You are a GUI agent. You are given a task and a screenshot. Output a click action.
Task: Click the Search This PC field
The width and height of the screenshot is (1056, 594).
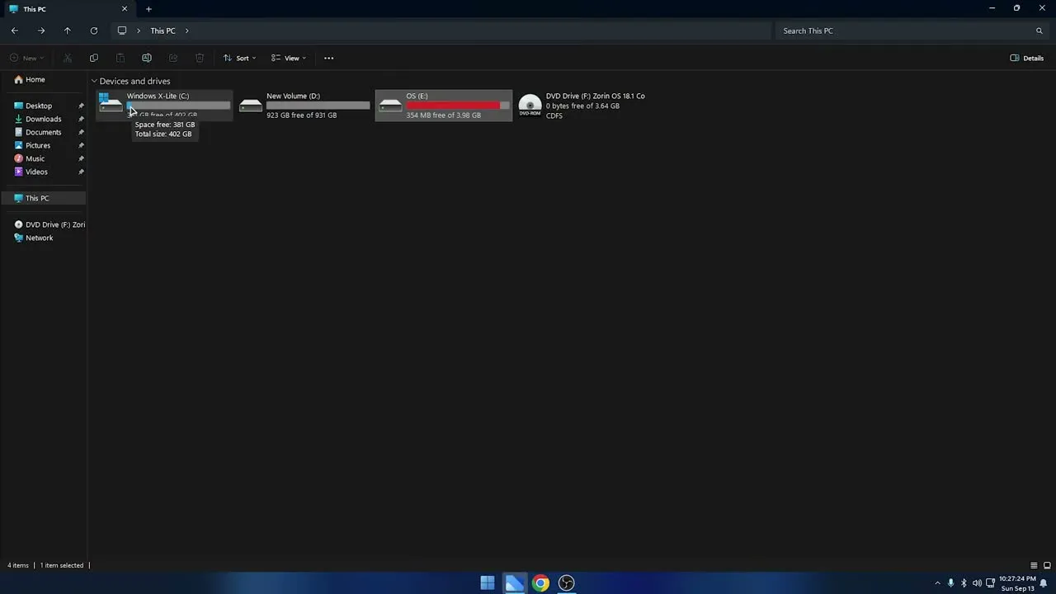(x=912, y=31)
